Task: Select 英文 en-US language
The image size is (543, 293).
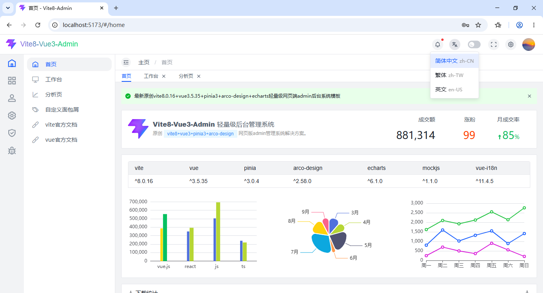Action: (x=454, y=89)
